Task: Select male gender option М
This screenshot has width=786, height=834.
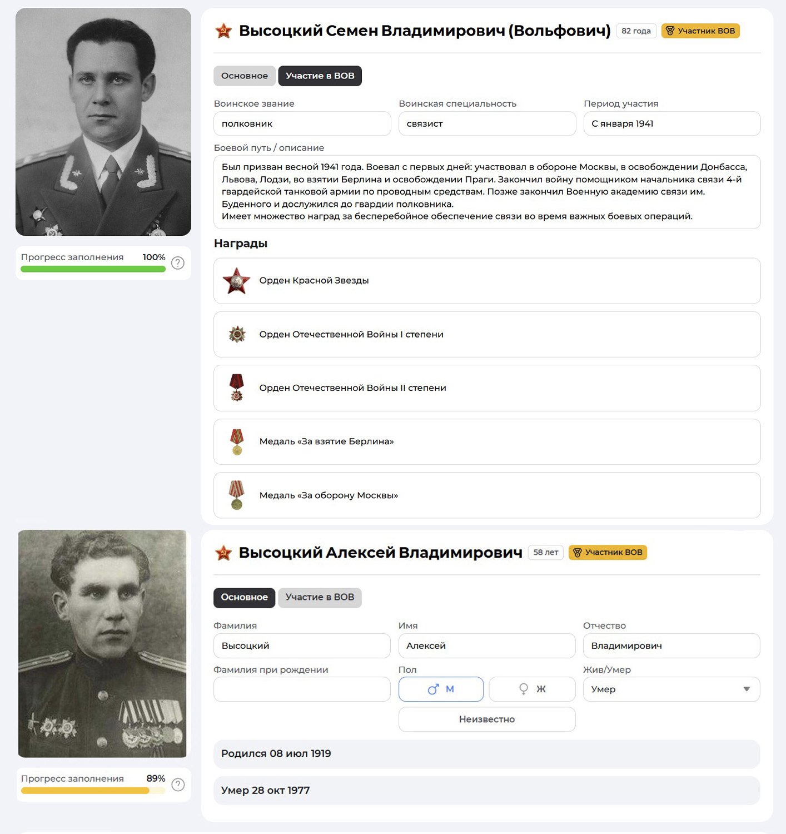Action: pyautogui.click(x=441, y=689)
